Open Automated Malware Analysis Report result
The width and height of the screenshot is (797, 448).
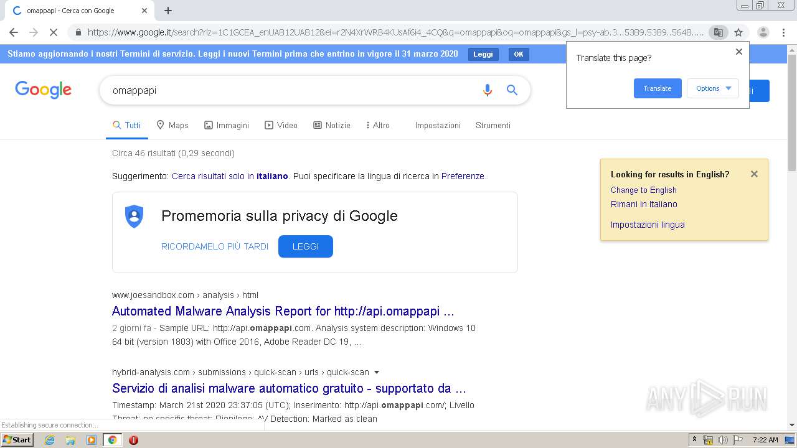[283, 311]
